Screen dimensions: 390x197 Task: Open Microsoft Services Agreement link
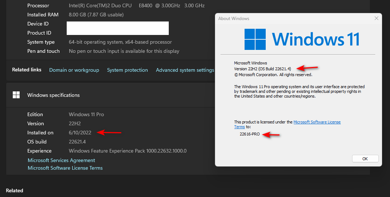pos(62,160)
